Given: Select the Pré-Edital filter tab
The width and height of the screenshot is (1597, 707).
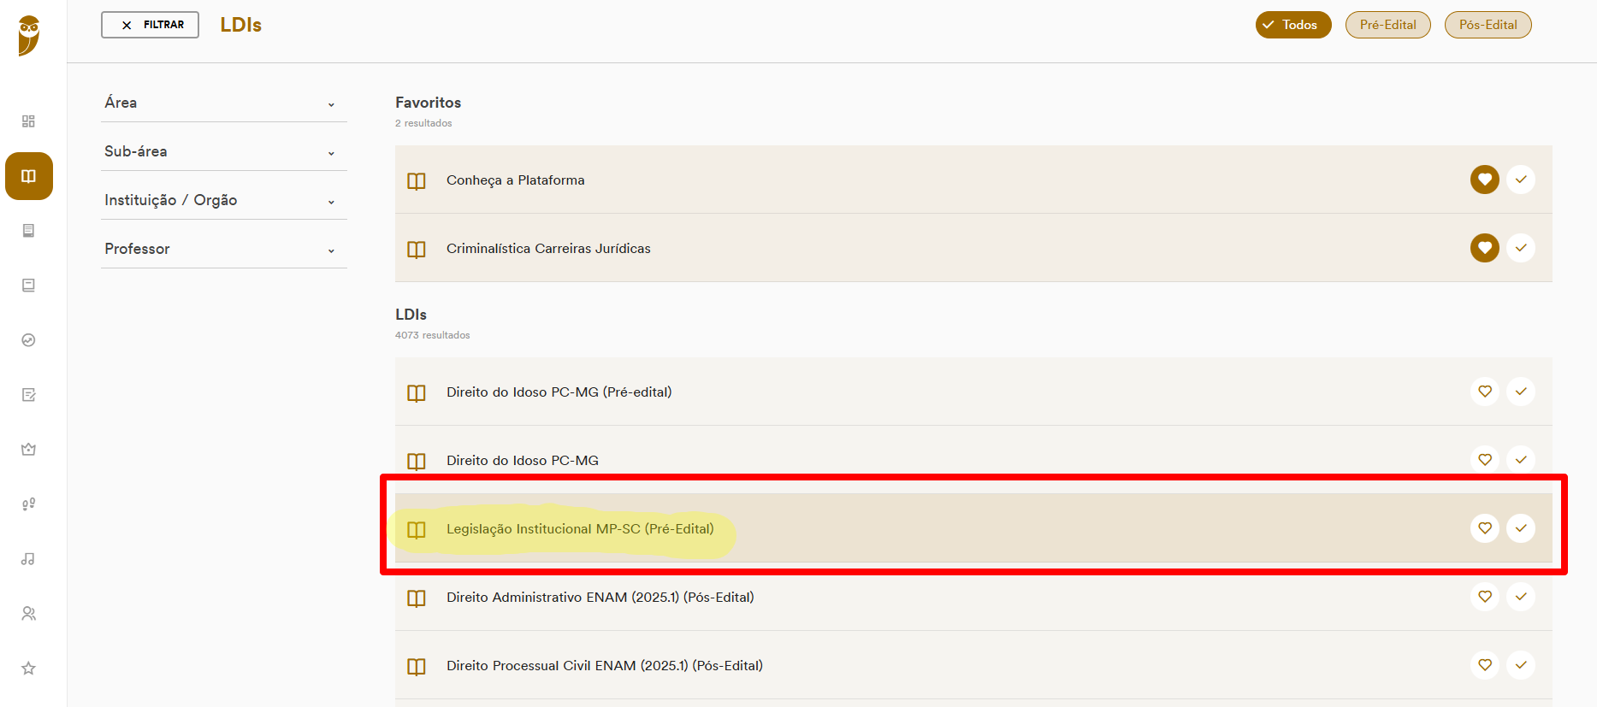Looking at the screenshot, I should 1388,25.
